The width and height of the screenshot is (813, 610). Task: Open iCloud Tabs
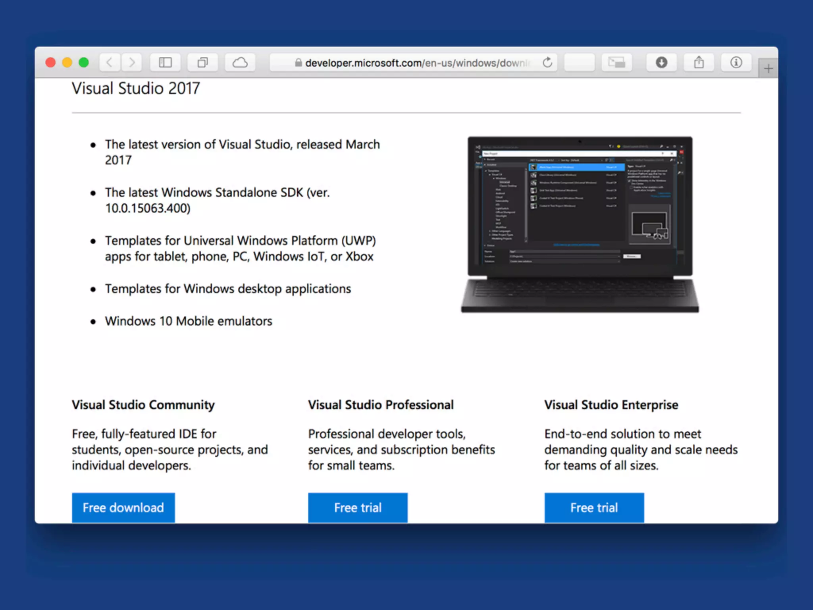coord(240,62)
